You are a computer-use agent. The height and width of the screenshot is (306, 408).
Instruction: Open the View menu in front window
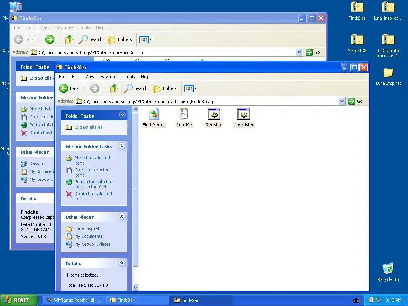(90, 76)
